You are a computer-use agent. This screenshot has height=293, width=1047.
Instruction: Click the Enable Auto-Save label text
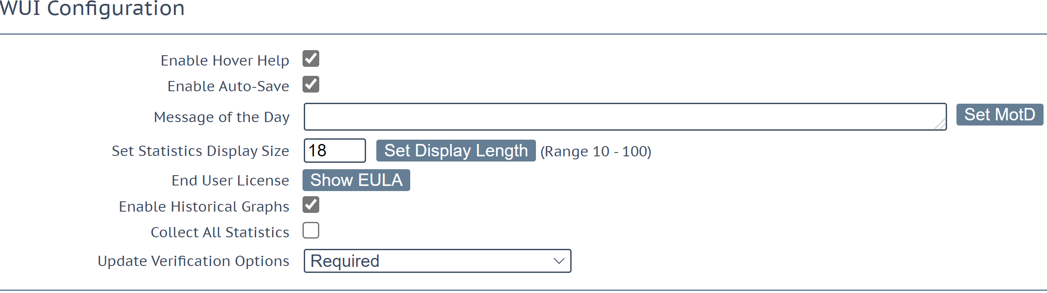click(228, 86)
